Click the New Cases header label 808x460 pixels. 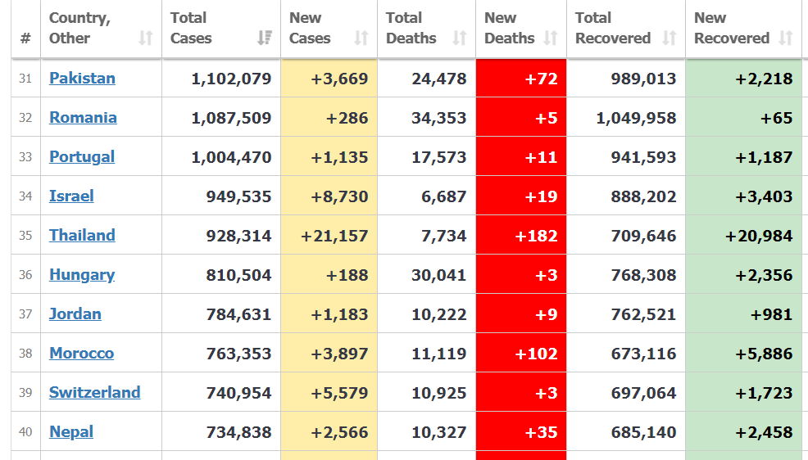(x=310, y=28)
